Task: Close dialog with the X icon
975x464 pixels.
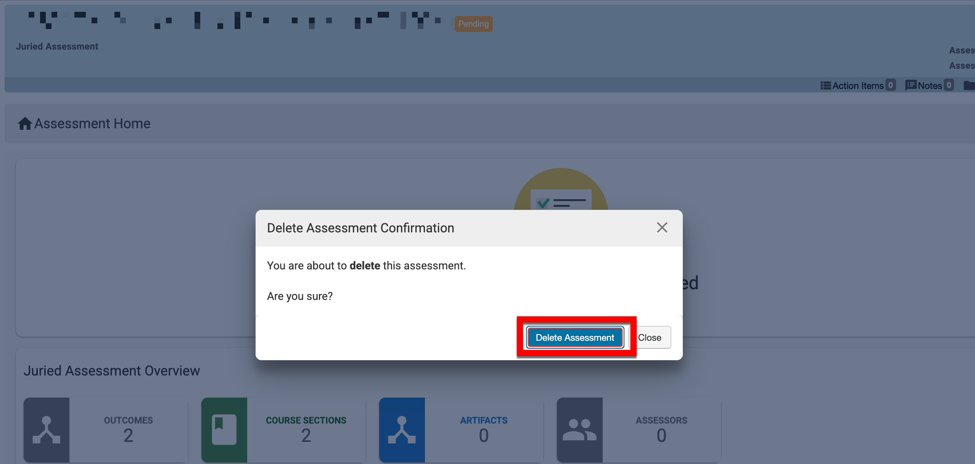Action: point(662,228)
